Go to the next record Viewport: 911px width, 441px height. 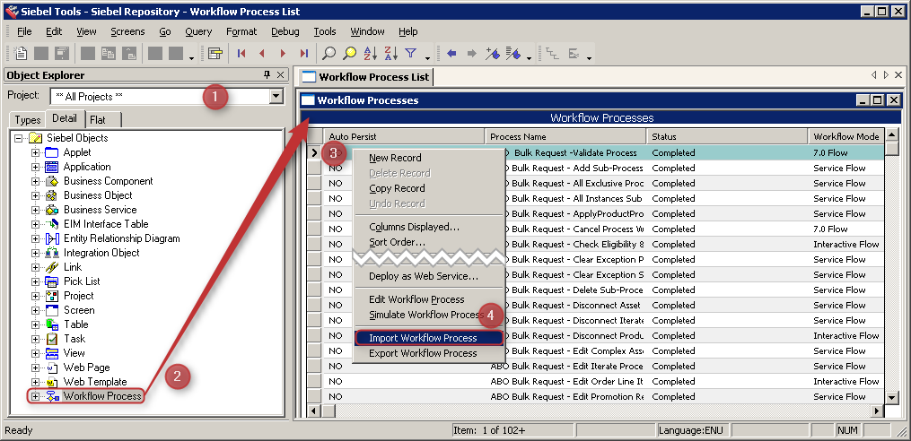283,54
